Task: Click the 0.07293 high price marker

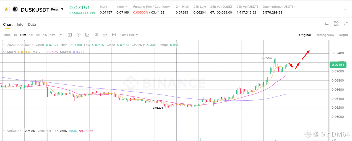Action: point(266,58)
